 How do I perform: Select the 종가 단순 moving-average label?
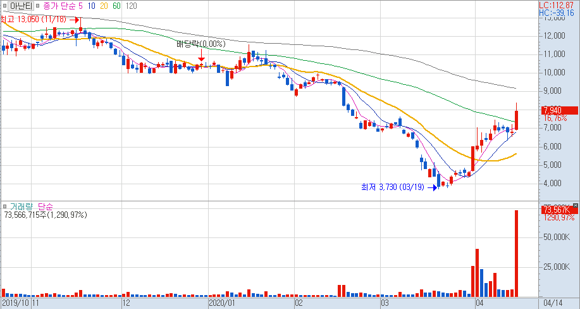point(59,6)
